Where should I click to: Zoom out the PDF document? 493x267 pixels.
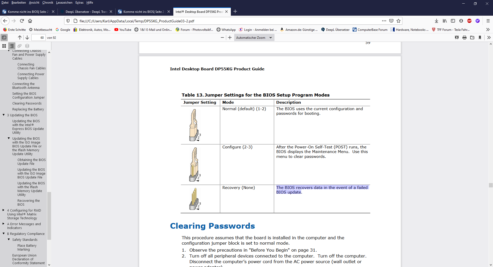pyautogui.click(x=222, y=37)
